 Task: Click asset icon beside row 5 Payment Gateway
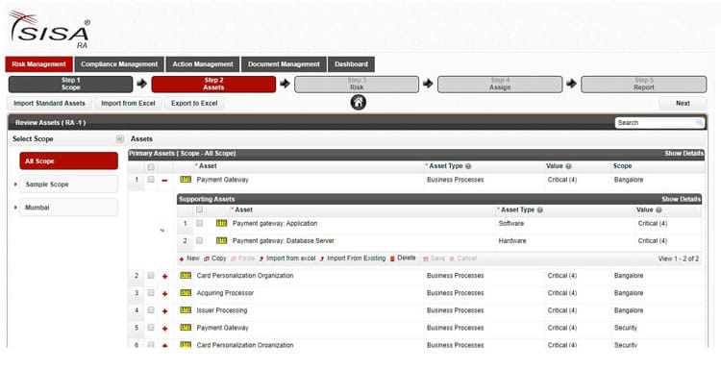[186, 328]
